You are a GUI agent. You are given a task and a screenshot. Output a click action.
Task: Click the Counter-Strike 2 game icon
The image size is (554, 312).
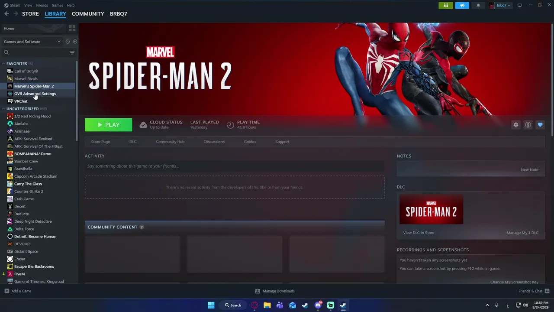10,191
